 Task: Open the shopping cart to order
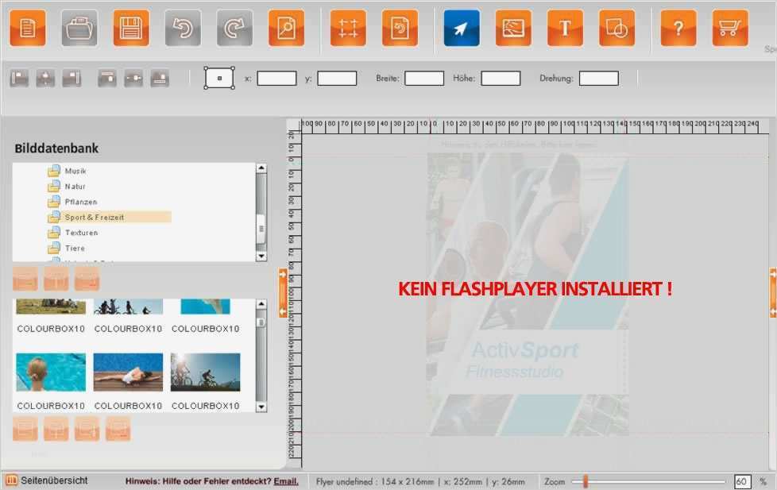click(x=729, y=27)
